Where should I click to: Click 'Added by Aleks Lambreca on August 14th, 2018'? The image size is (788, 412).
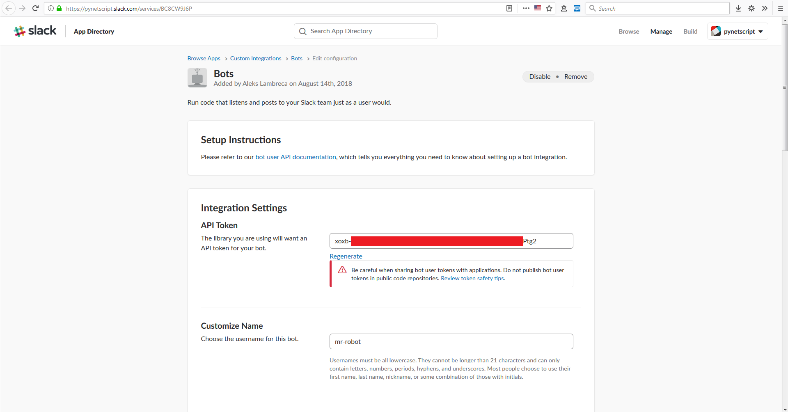coord(283,83)
